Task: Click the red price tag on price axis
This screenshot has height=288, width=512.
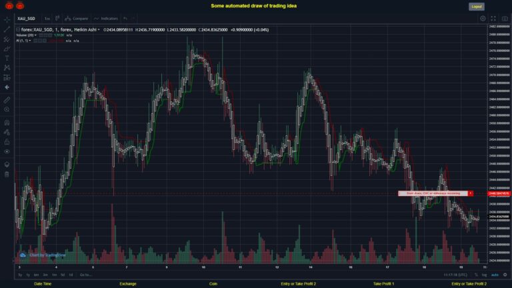Action: [499, 193]
